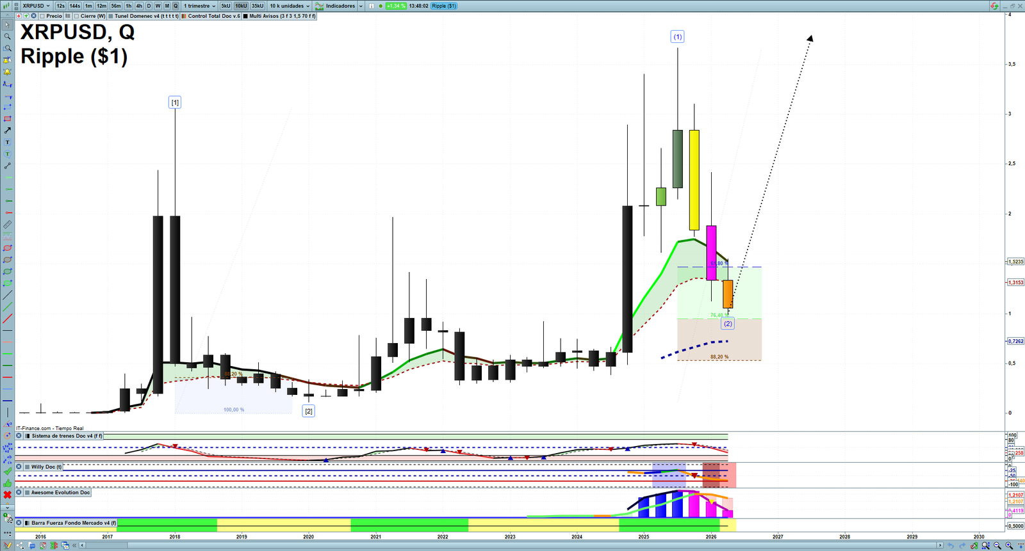Toggle Tunel Domenec v4 indicator label
The width and height of the screenshot is (1025, 551).
point(143,16)
